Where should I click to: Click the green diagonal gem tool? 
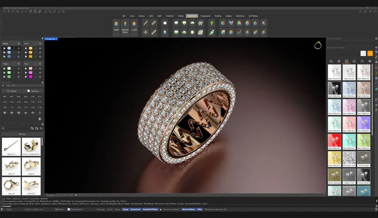(x=212, y=32)
